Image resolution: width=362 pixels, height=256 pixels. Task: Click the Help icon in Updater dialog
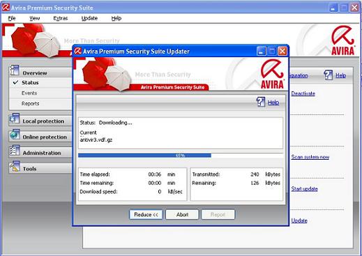(x=261, y=102)
